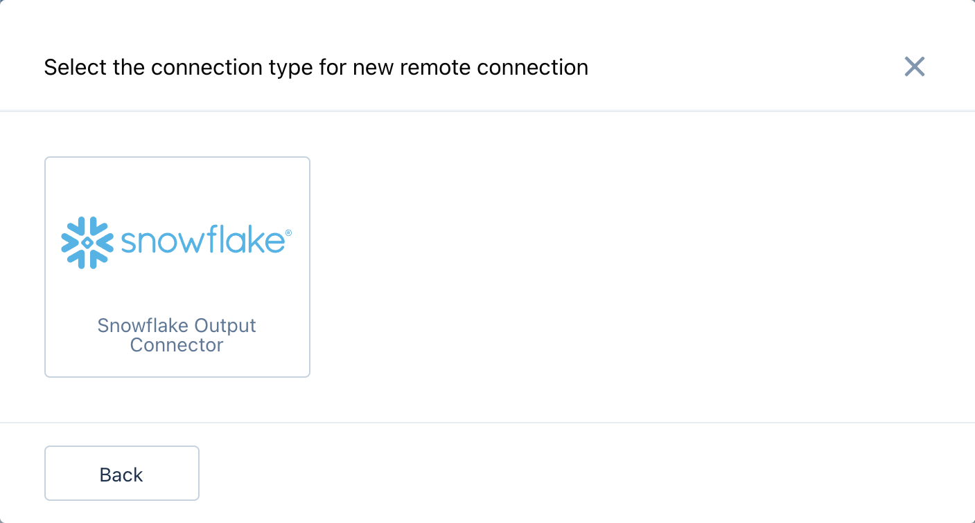The height and width of the screenshot is (523, 975).
Task: Click the blue "snowflake" wordmark text
Action: [202, 241]
